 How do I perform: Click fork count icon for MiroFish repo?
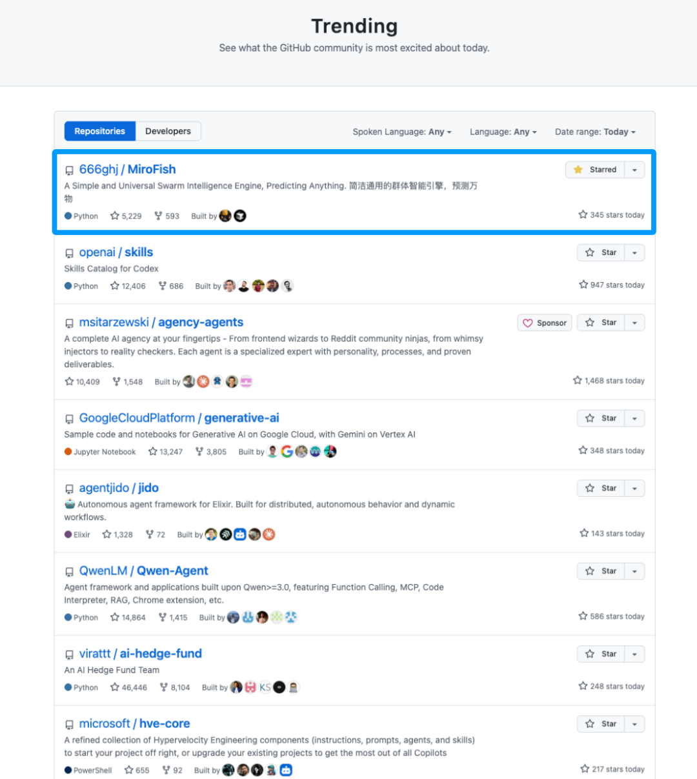click(x=158, y=216)
